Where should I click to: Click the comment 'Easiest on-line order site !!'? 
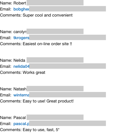click(x=47, y=44)
